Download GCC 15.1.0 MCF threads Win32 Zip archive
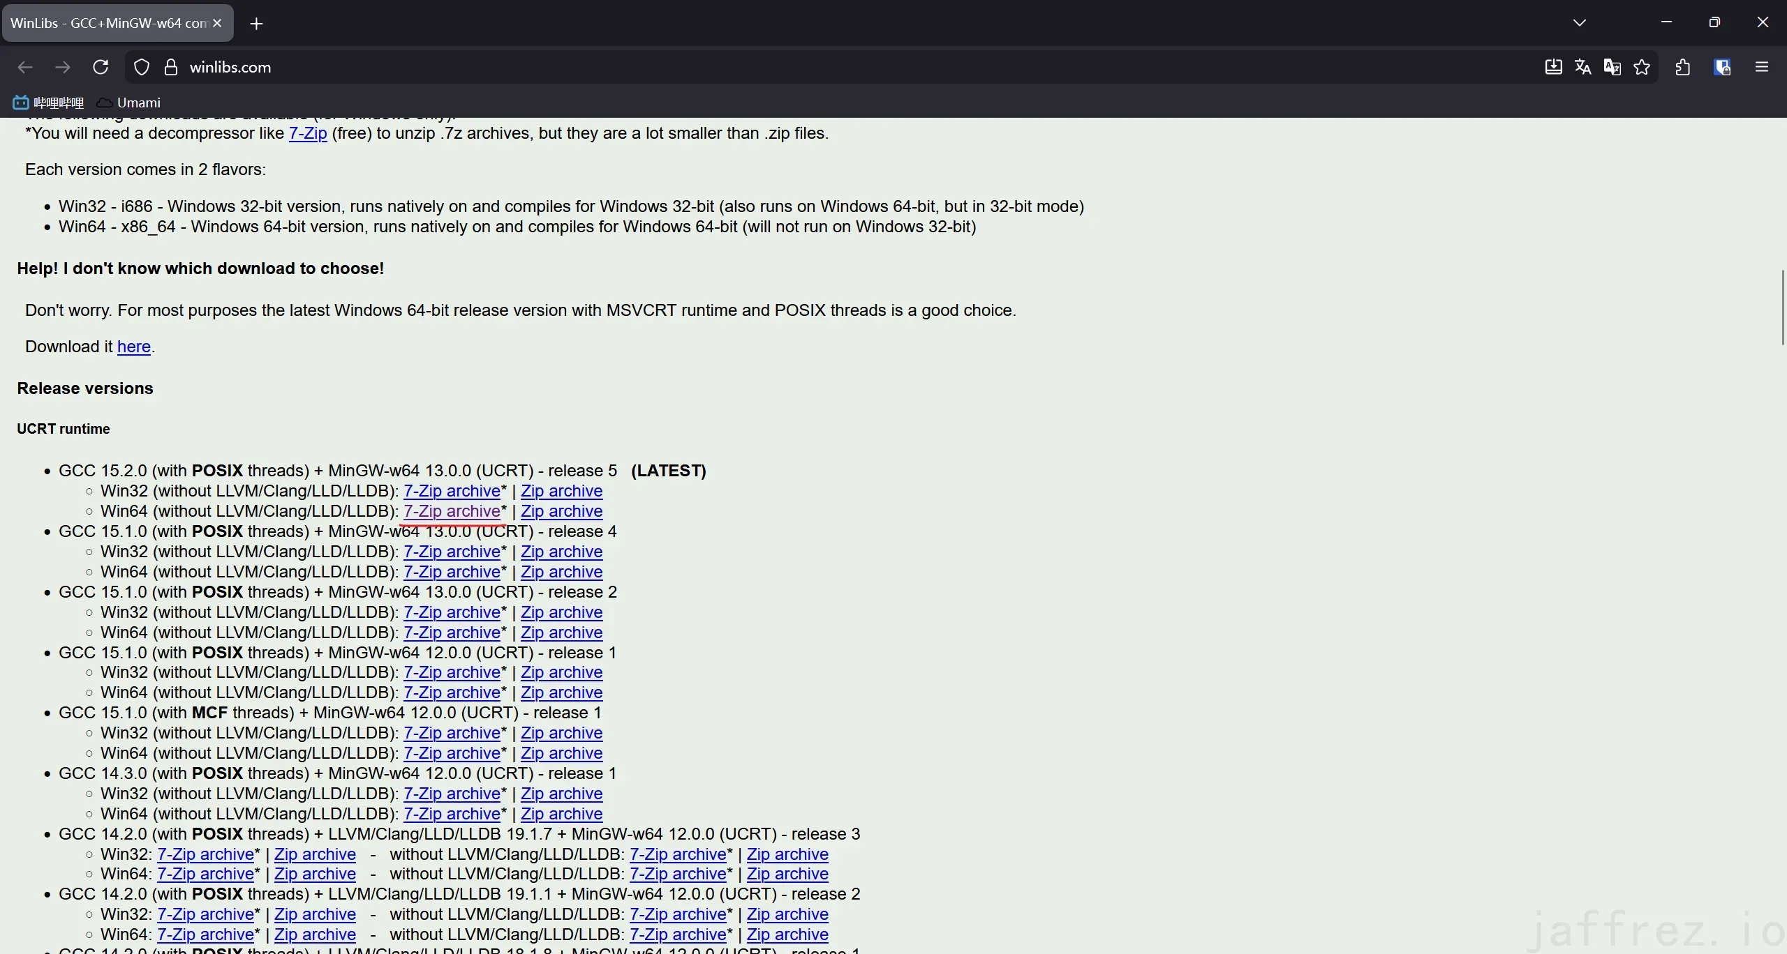The width and height of the screenshot is (1787, 954). click(x=561, y=733)
